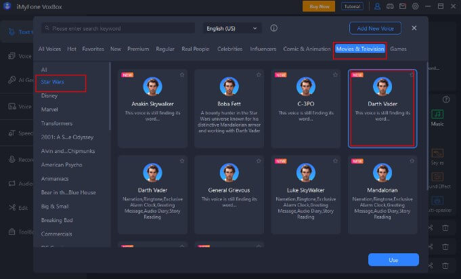Click the help question mark in background panel
This screenshot has width=461, height=279.
446,100
